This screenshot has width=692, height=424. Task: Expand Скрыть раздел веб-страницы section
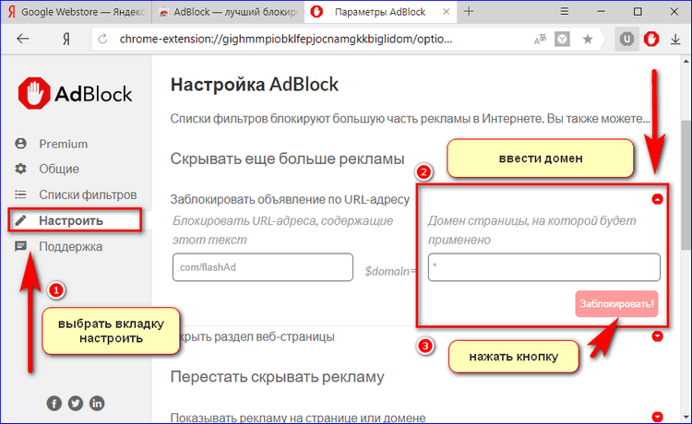657,336
